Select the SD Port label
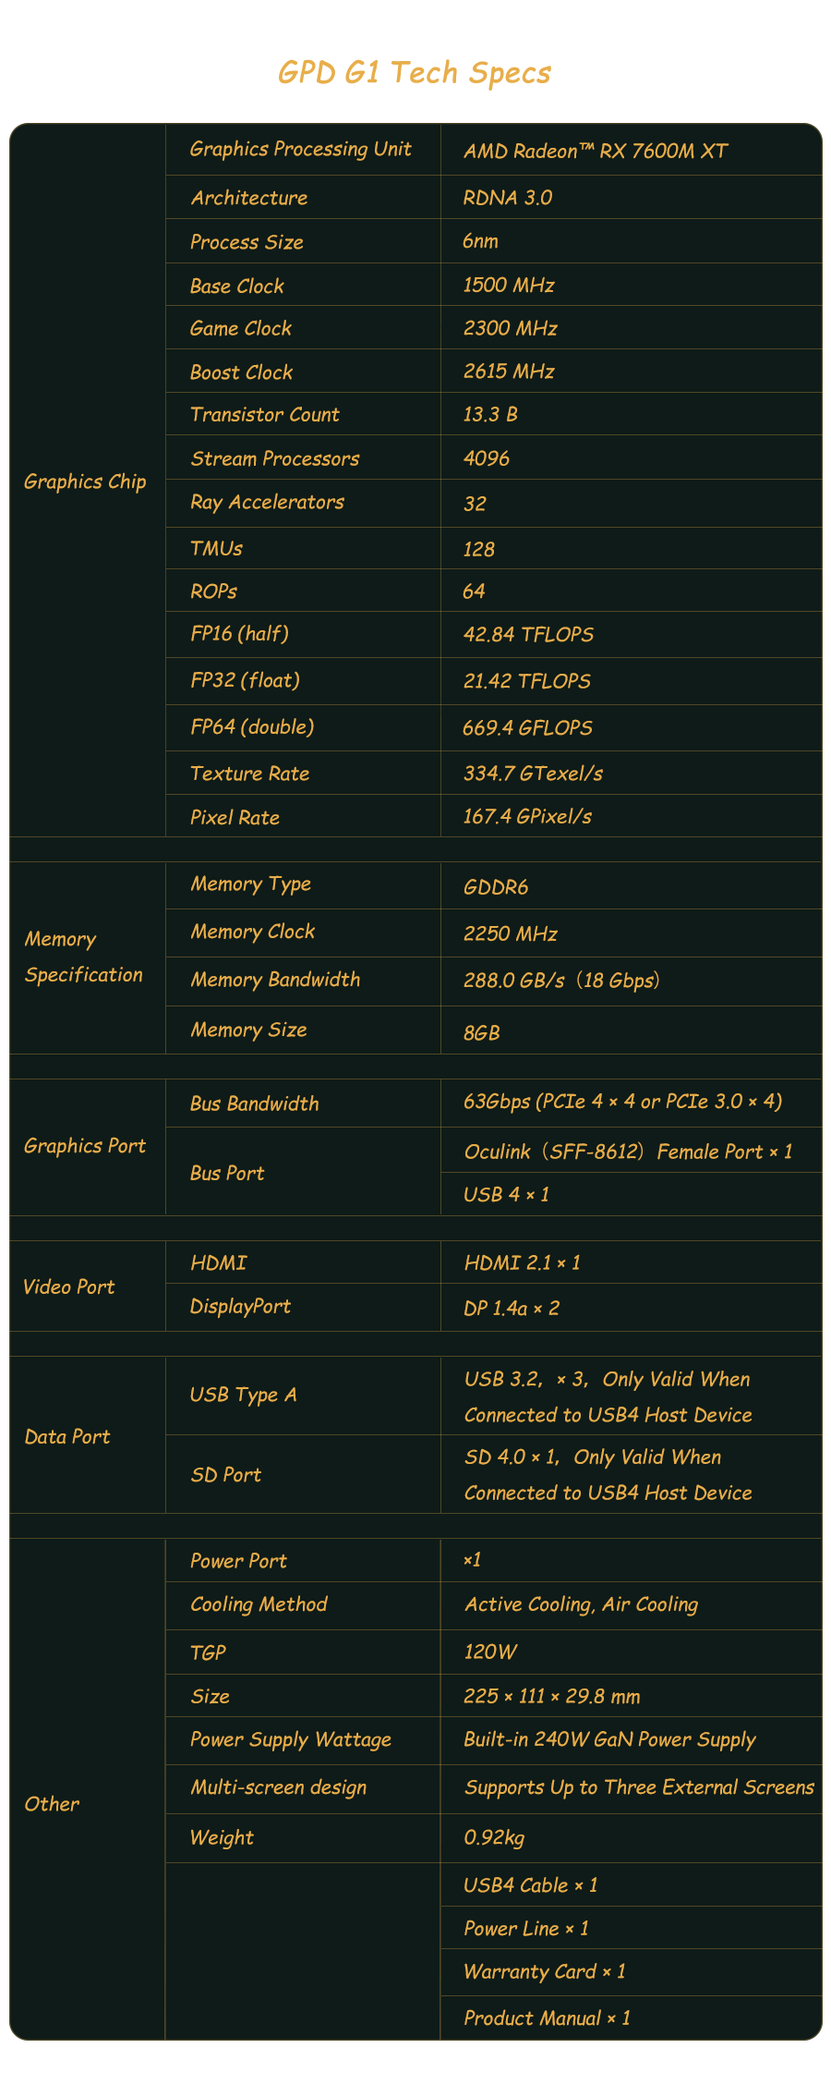This screenshot has width=831, height=2097. (x=225, y=1474)
